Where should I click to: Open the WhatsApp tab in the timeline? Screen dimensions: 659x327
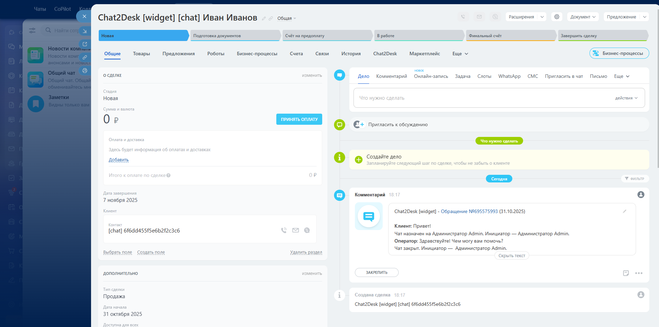(x=509, y=76)
